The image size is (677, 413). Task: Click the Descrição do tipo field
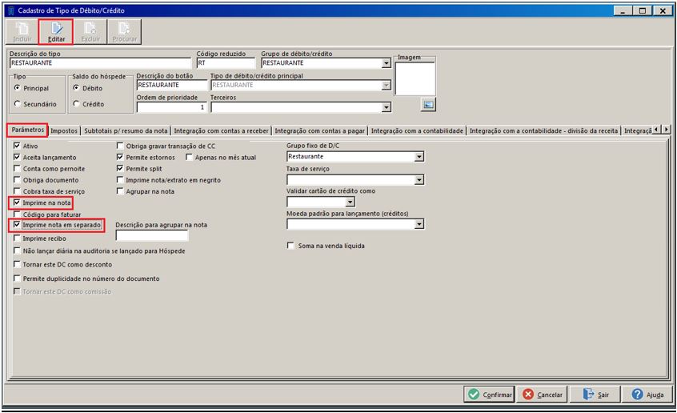click(x=100, y=63)
